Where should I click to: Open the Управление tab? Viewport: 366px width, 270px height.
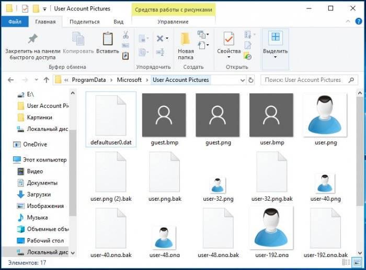(x=173, y=22)
